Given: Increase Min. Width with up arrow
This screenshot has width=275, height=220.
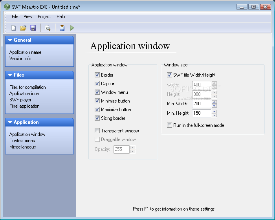Looking at the screenshot, I should pyautogui.click(x=214, y=102).
